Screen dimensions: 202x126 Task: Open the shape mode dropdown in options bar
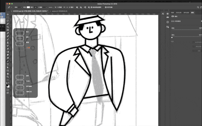(x=18, y=7)
